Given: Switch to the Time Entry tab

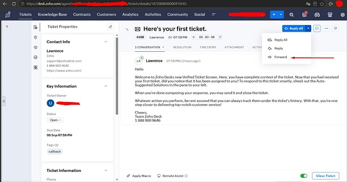Looking at the screenshot, I should pos(208,47).
